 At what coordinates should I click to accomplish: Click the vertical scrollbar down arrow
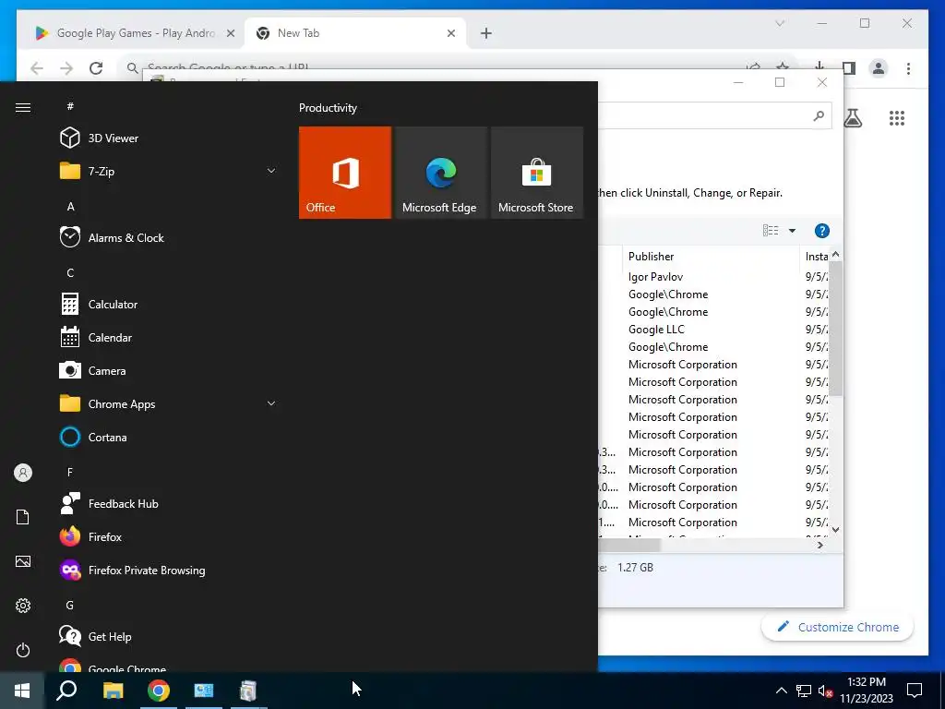tap(835, 530)
